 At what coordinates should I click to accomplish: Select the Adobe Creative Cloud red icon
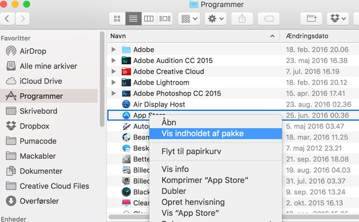coord(126,71)
